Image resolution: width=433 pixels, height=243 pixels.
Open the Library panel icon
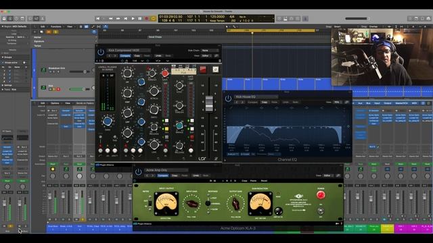[x=4, y=18]
